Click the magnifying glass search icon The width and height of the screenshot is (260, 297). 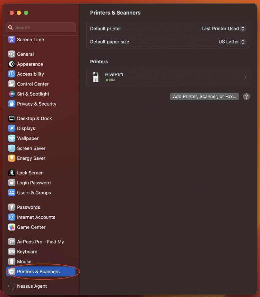(10, 28)
